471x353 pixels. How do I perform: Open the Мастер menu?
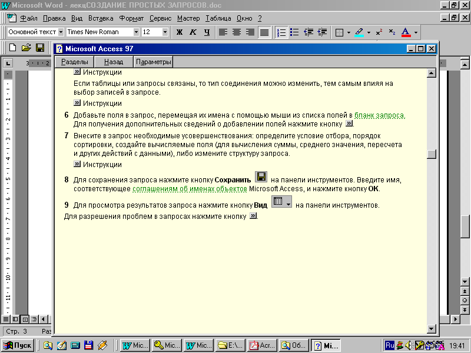coord(188,18)
